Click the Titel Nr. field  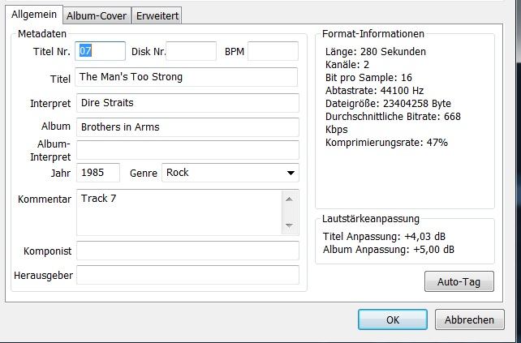click(100, 51)
